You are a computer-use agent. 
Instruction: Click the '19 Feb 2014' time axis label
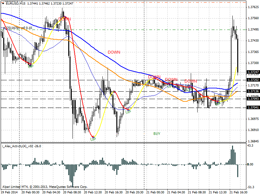coord(9,192)
